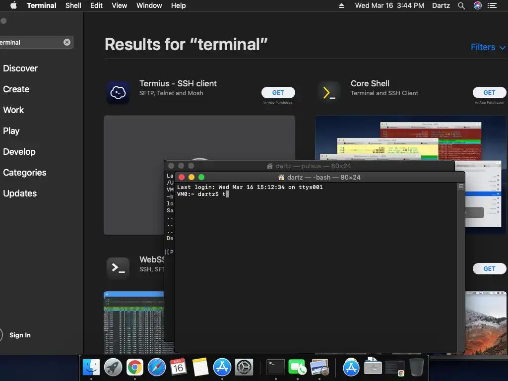Get the Termius SSH client app
508x381 pixels.
pos(278,93)
